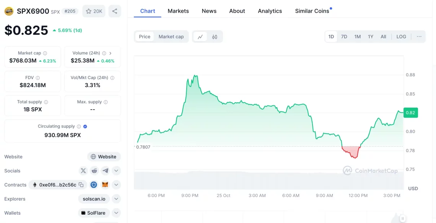
Task: Click the MetaMask fox icon
Action: point(105,185)
